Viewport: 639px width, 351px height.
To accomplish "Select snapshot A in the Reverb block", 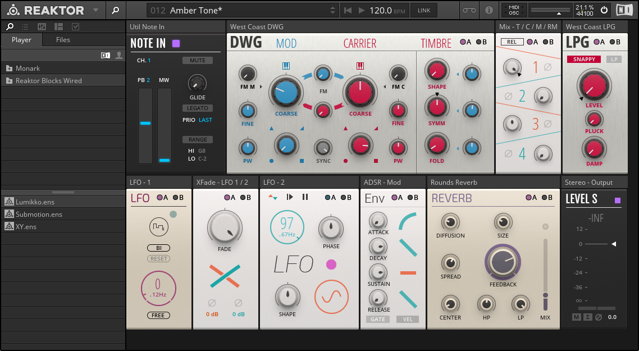I will (x=531, y=198).
